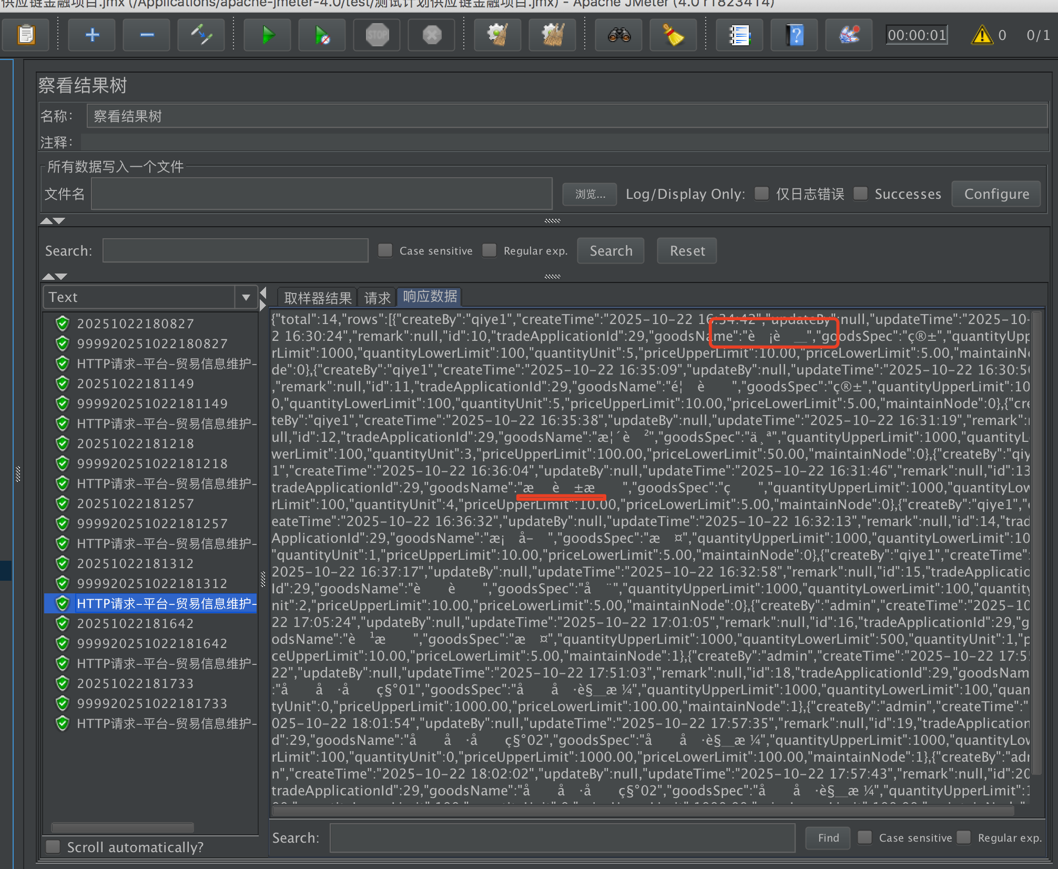Check Scroll automatically option
The height and width of the screenshot is (869, 1058).
click(53, 847)
